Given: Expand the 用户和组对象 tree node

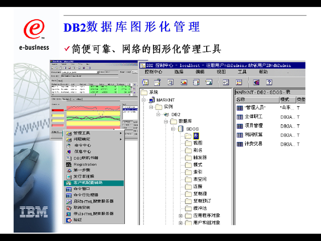Looking at the screenshot, I should pyautogui.click(x=181, y=223).
